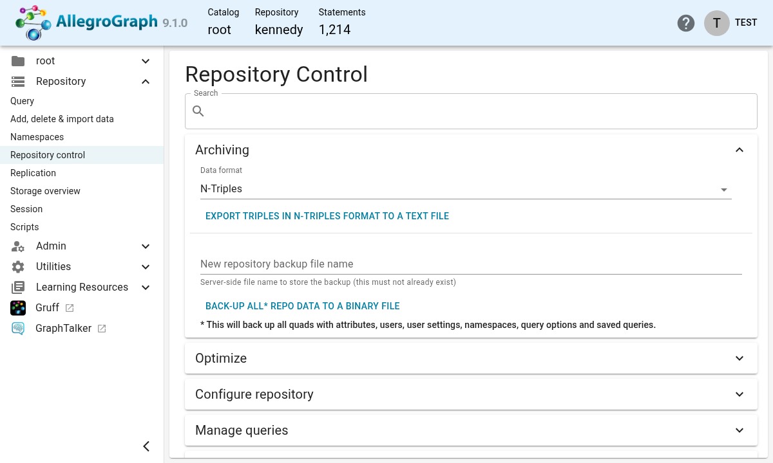Click the TEST username label

(746, 23)
